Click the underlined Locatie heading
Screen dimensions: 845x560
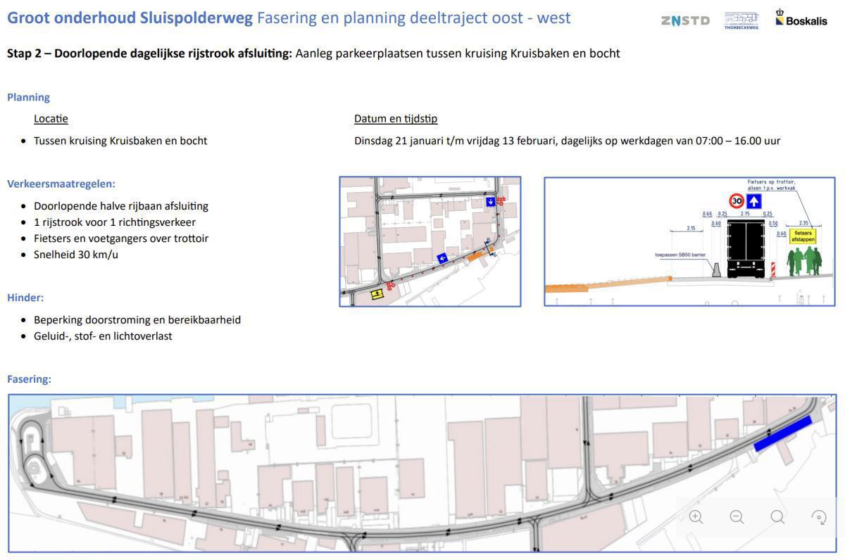51,117
